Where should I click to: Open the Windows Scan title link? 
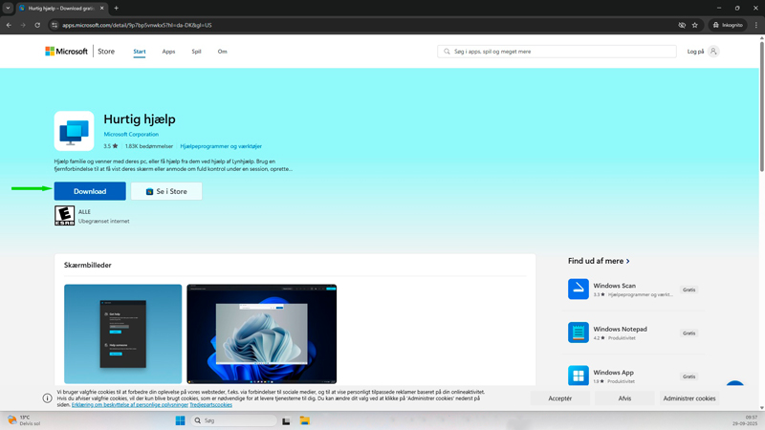click(x=614, y=286)
